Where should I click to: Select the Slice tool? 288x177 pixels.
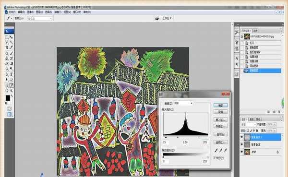click(x=11, y=47)
